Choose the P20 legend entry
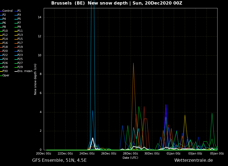Screen dimensions: 228x166 (4, 51)
